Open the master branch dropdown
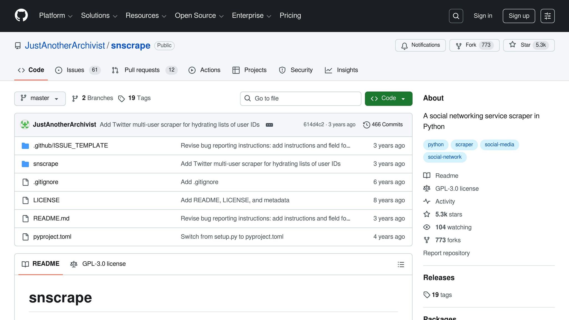 tap(40, 98)
